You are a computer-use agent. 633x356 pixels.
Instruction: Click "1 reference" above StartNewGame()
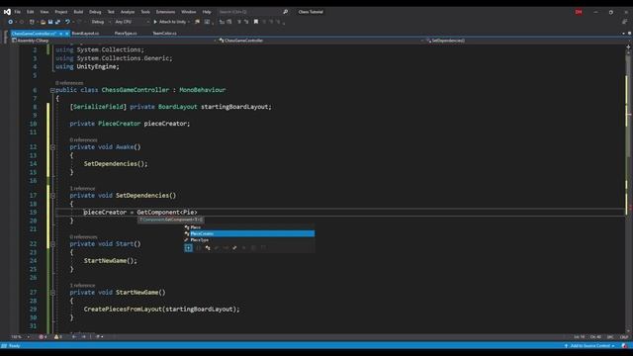pyautogui.click(x=82, y=286)
